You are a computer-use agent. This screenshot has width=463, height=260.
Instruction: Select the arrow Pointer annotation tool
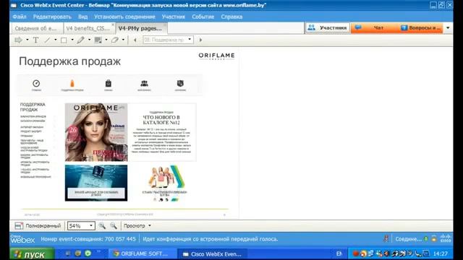coord(18,40)
